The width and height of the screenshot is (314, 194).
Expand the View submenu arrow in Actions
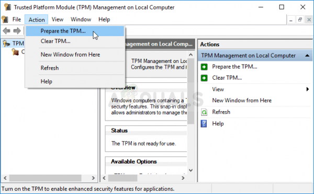pyautogui.click(x=308, y=89)
